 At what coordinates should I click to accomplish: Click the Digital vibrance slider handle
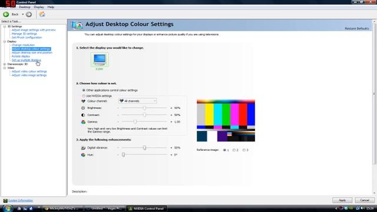click(x=144, y=148)
